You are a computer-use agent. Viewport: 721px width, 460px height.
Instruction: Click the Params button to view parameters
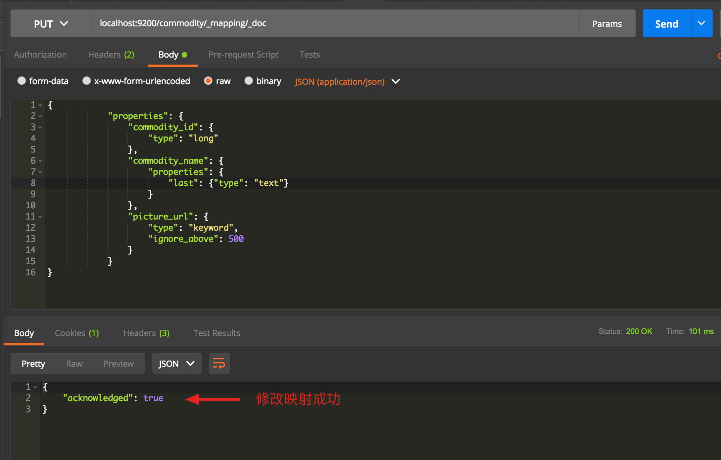click(607, 23)
